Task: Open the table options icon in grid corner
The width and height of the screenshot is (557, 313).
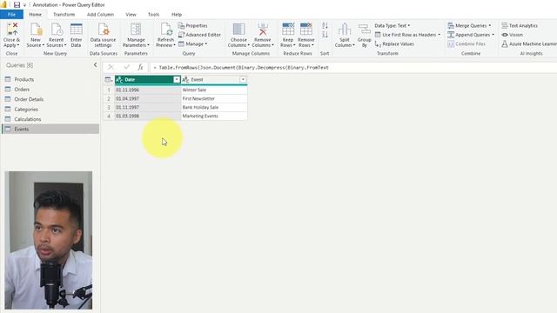Action: tap(109, 80)
